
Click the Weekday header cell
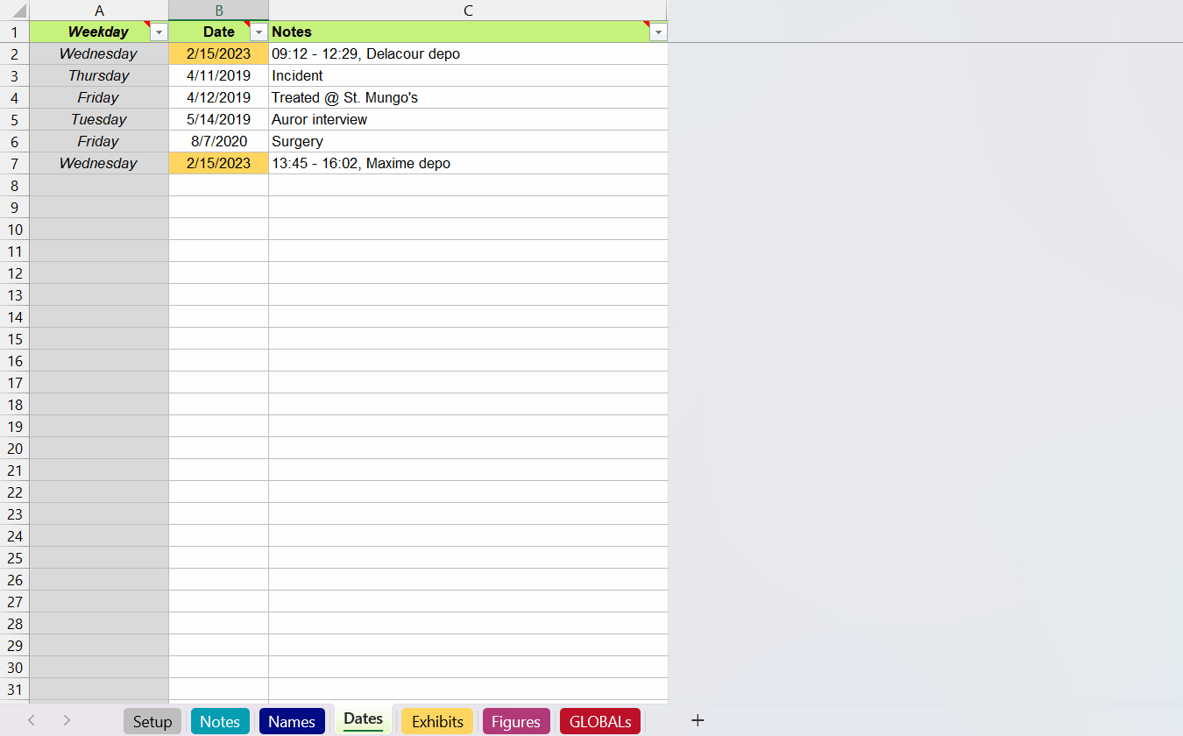(x=99, y=32)
